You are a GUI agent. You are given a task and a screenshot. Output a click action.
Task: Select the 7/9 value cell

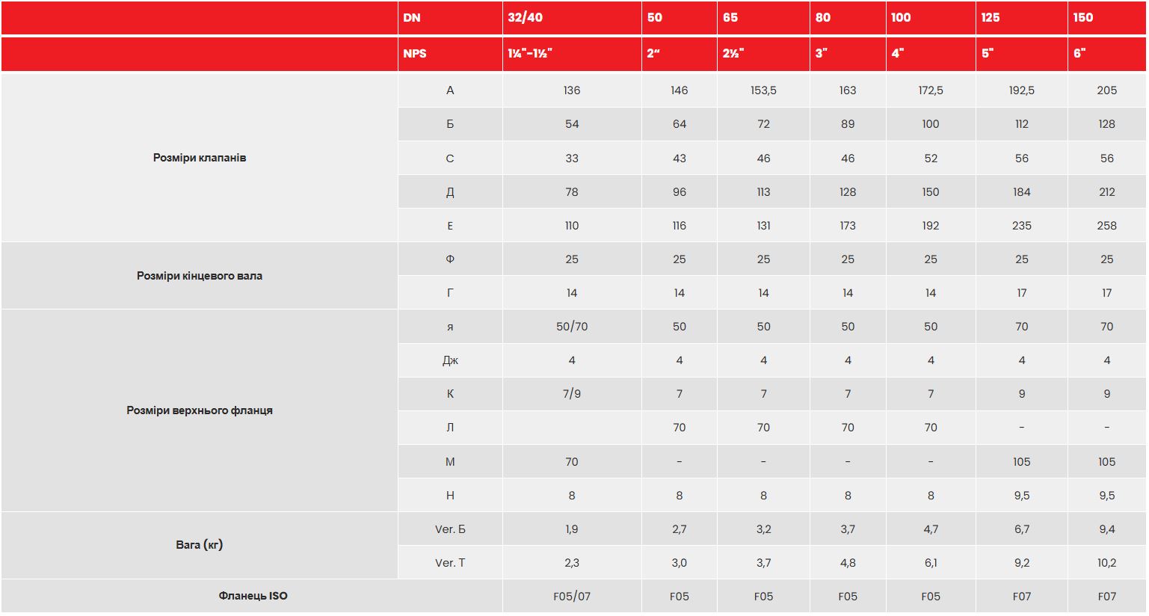coord(572,394)
